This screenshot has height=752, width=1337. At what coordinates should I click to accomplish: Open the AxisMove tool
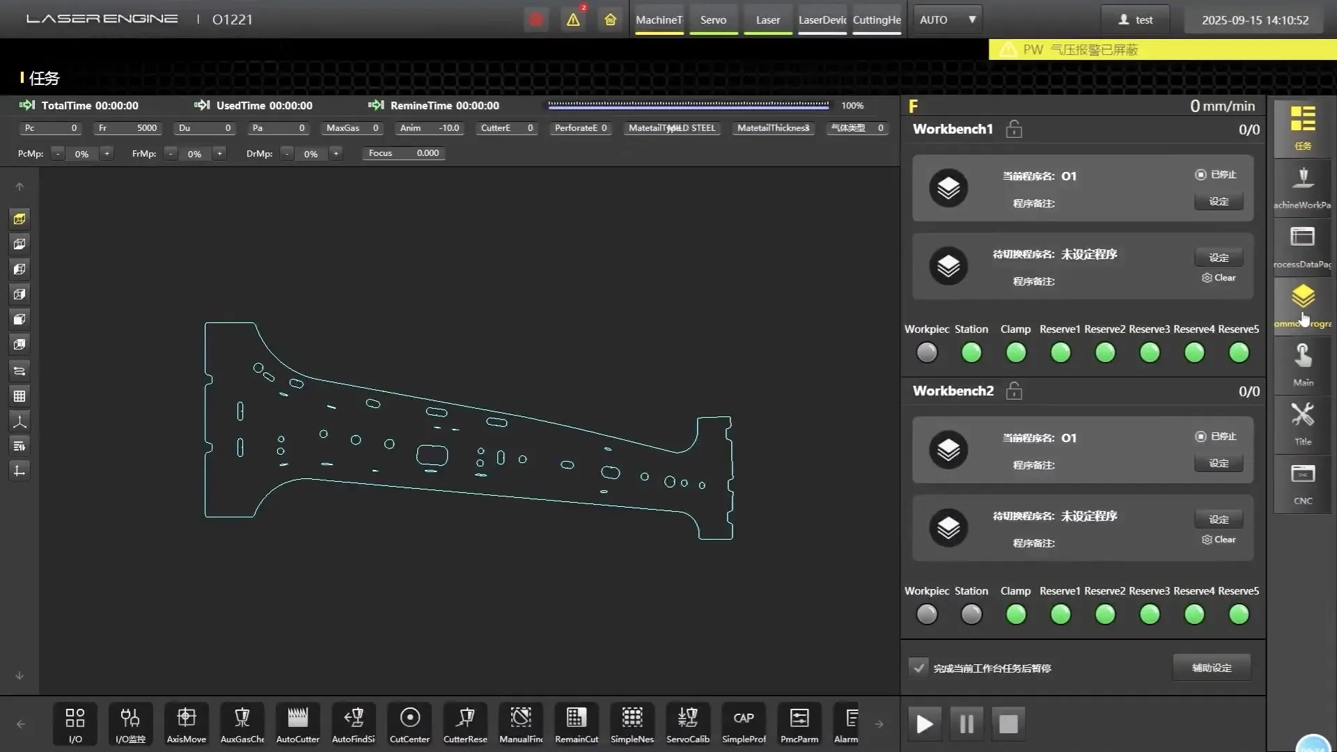(x=187, y=724)
